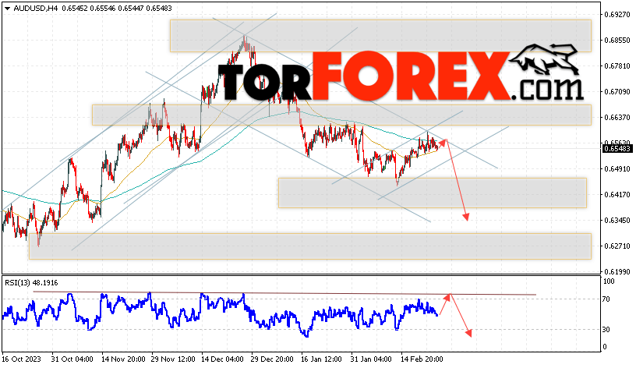Click the RSI(13) 48.1916 indicator label
This screenshot has height=368, width=636.
[x=31, y=283]
